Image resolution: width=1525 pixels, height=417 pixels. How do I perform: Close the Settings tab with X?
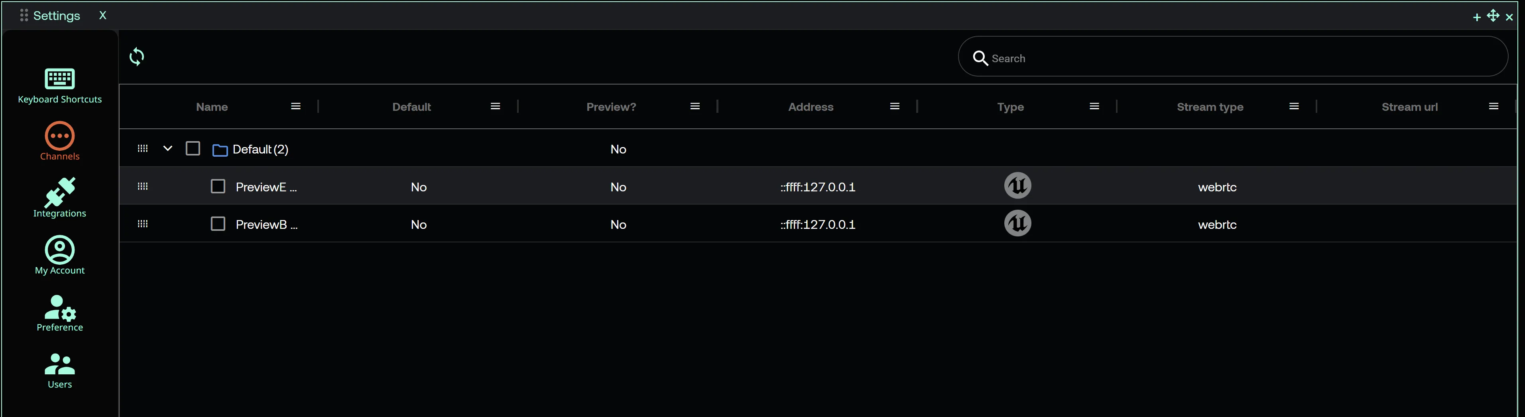click(102, 16)
